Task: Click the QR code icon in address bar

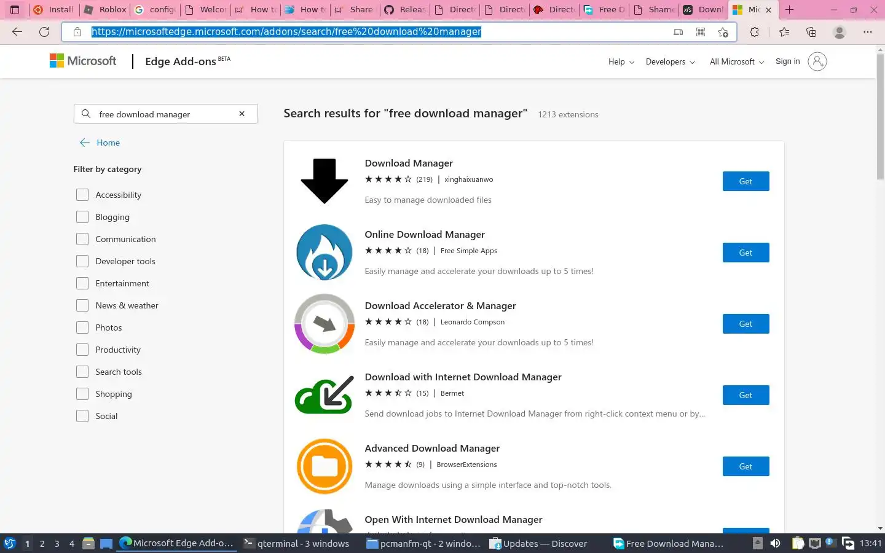Action: click(701, 32)
